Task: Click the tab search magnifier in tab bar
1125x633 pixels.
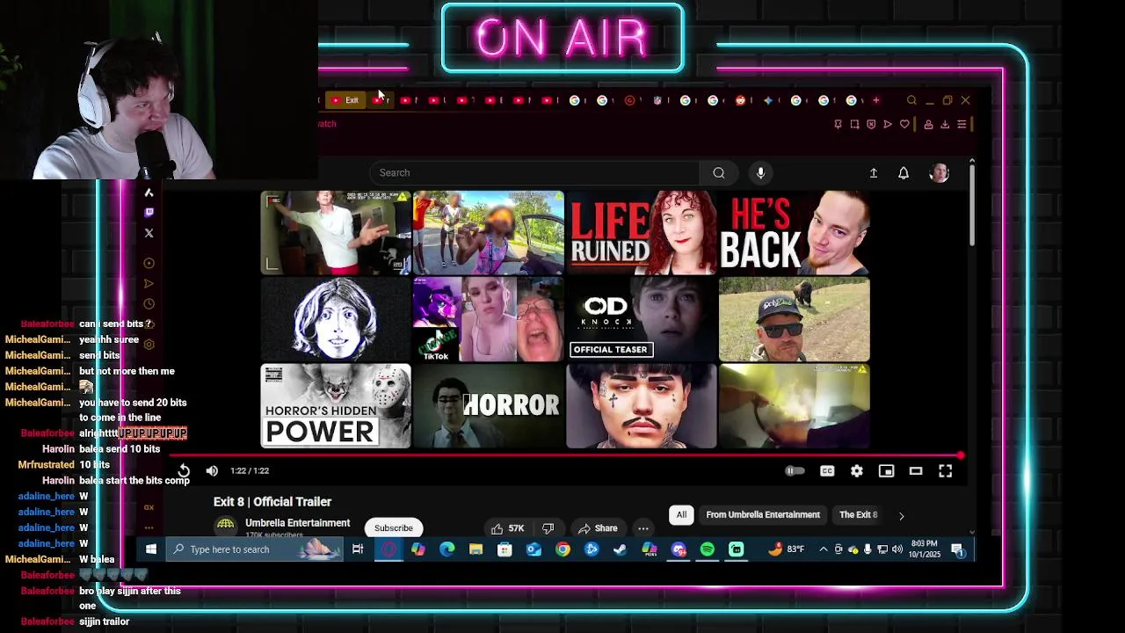Action: pyautogui.click(x=911, y=100)
